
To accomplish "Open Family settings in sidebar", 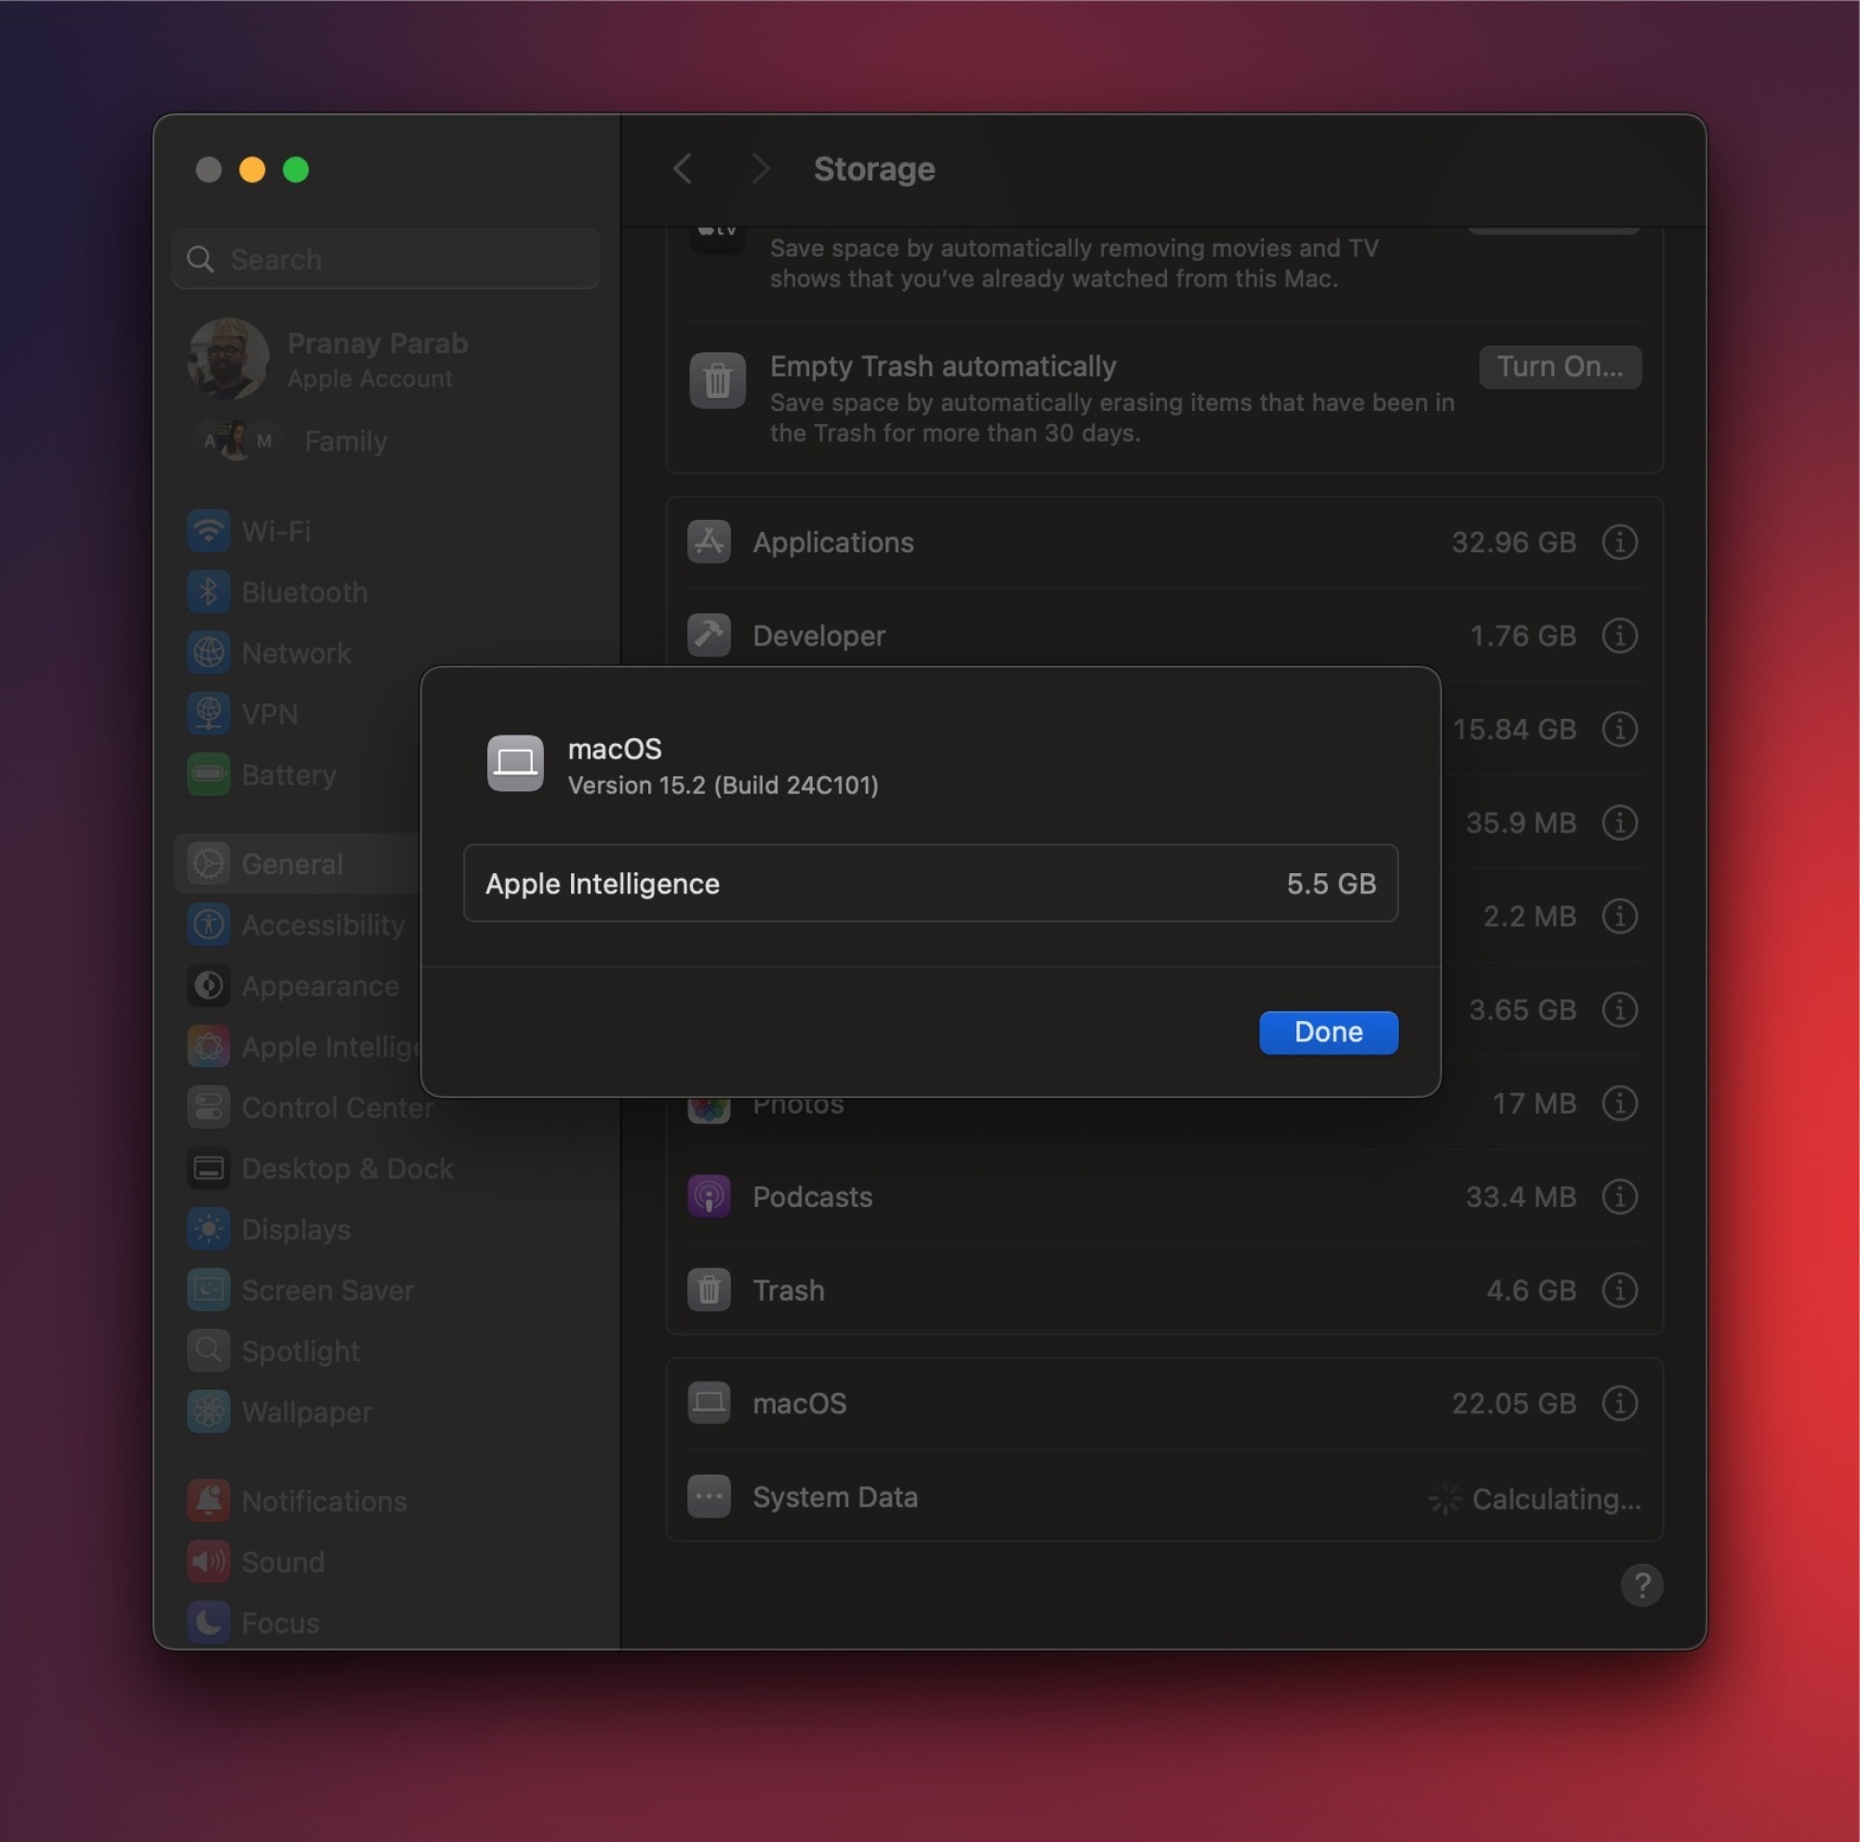I will click(289, 441).
